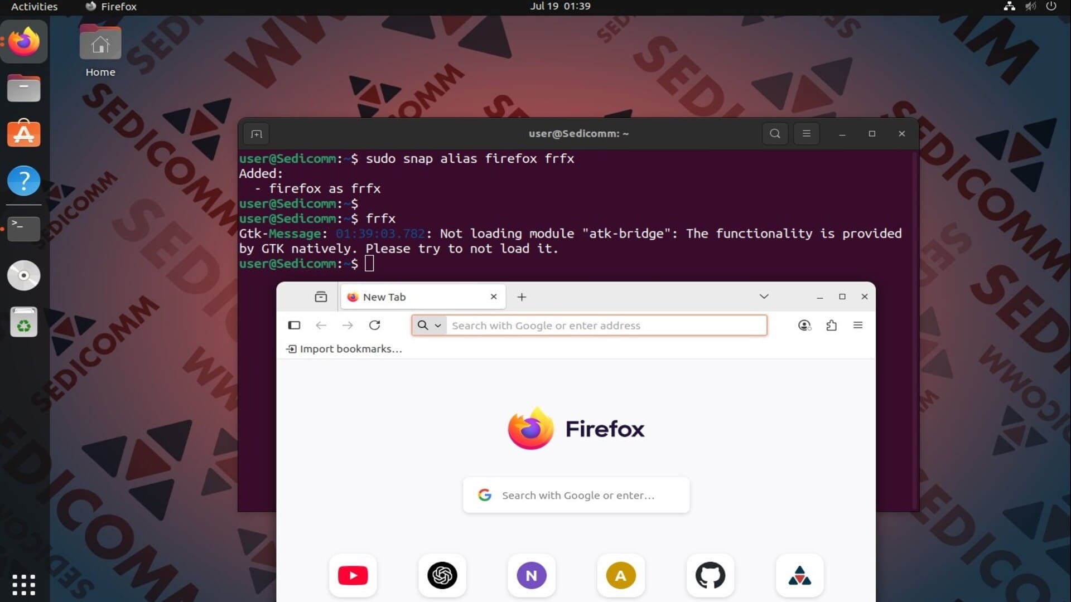The width and height of the screenshot is (1071, 602).
Task: Open the search engine dropdown in address bar
Action: [x=430, y=326]
